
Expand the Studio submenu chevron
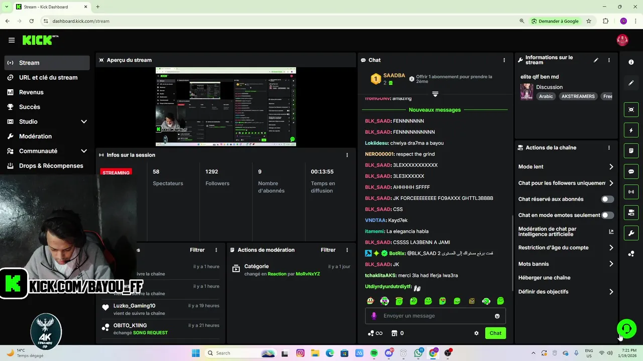(x=84, y=121)
